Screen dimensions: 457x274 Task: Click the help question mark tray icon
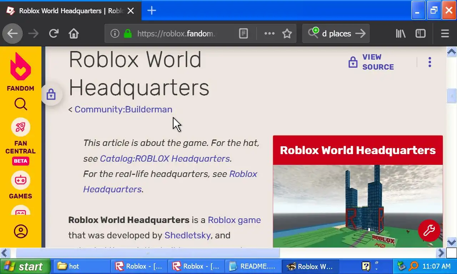pos(366,266)
